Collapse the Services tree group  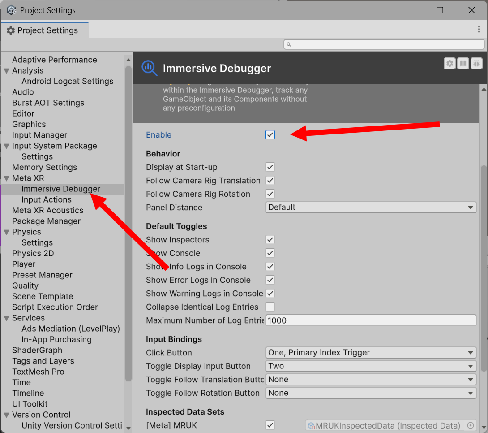6,318
